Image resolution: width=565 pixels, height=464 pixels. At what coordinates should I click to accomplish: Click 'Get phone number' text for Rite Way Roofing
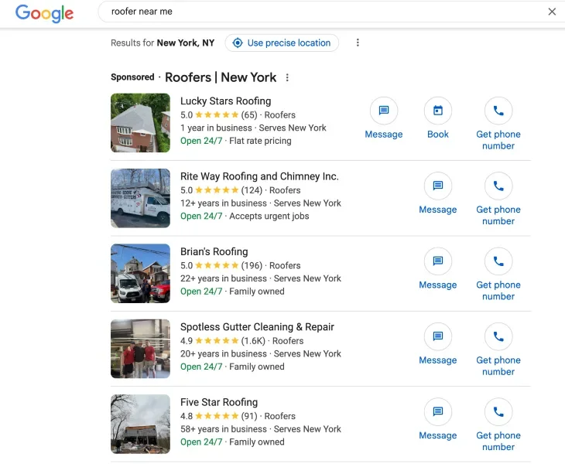click(498, 215)
